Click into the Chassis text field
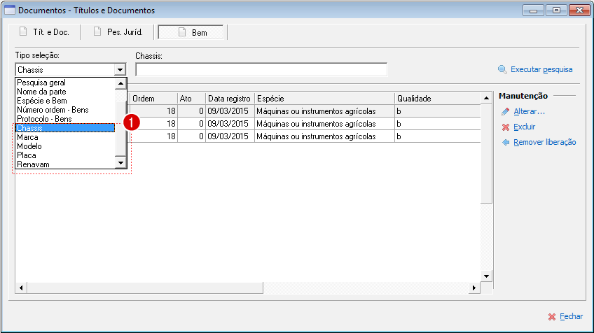This screenshot has height=333, width=594. pos(261,69)
